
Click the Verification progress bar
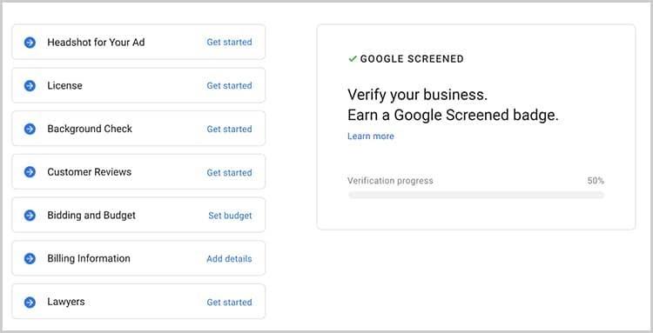point(476,195)
